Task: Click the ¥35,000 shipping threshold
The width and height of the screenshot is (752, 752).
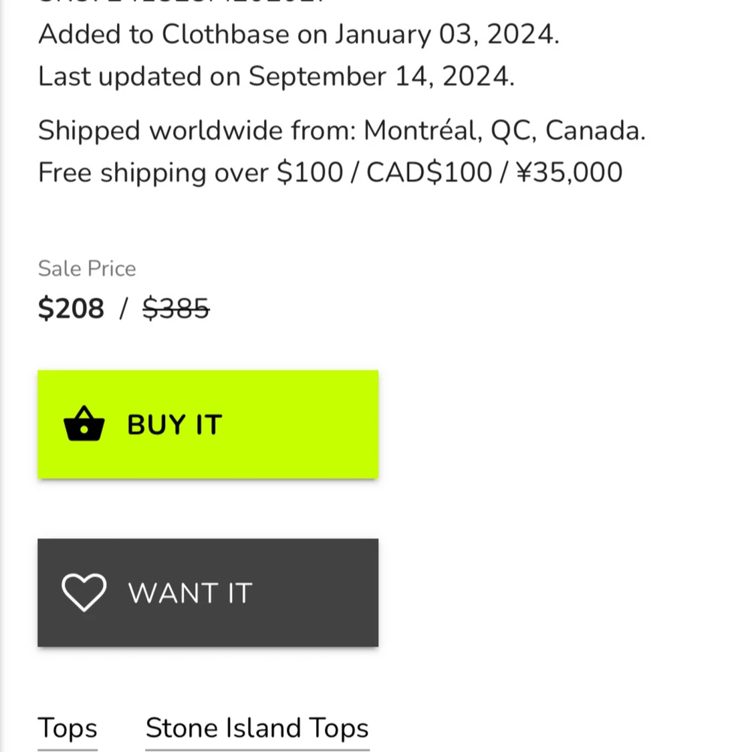Action: point(570,172)
